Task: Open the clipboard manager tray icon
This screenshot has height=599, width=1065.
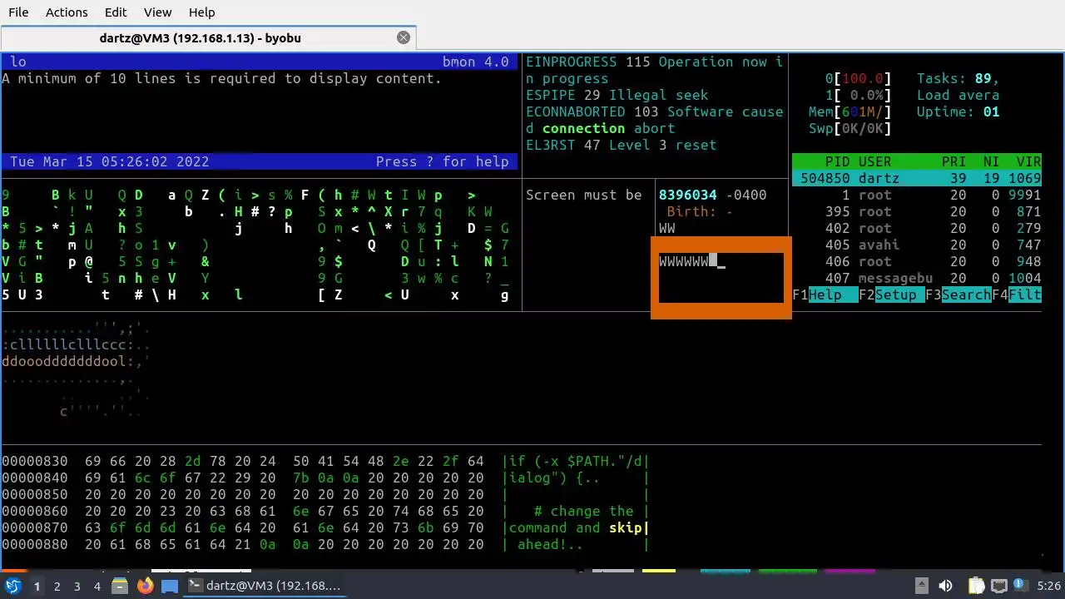Action: (x=977, y=586)
